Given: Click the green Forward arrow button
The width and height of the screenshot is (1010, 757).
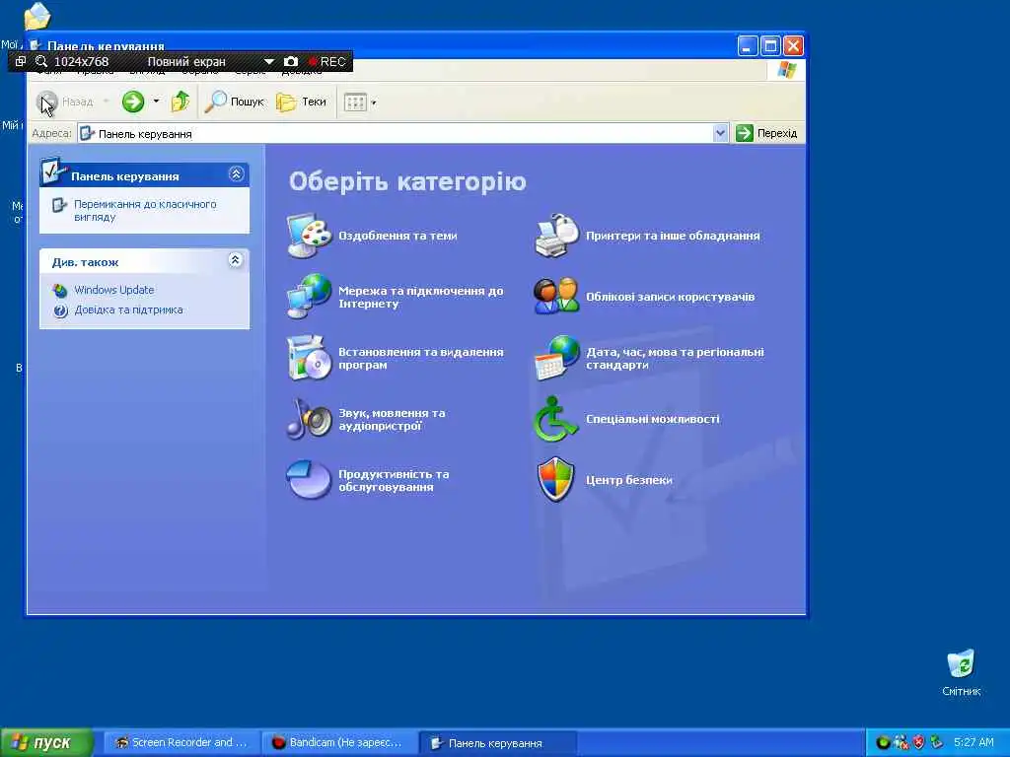Looking at the screenshot, I should click(x=133, y=102).
